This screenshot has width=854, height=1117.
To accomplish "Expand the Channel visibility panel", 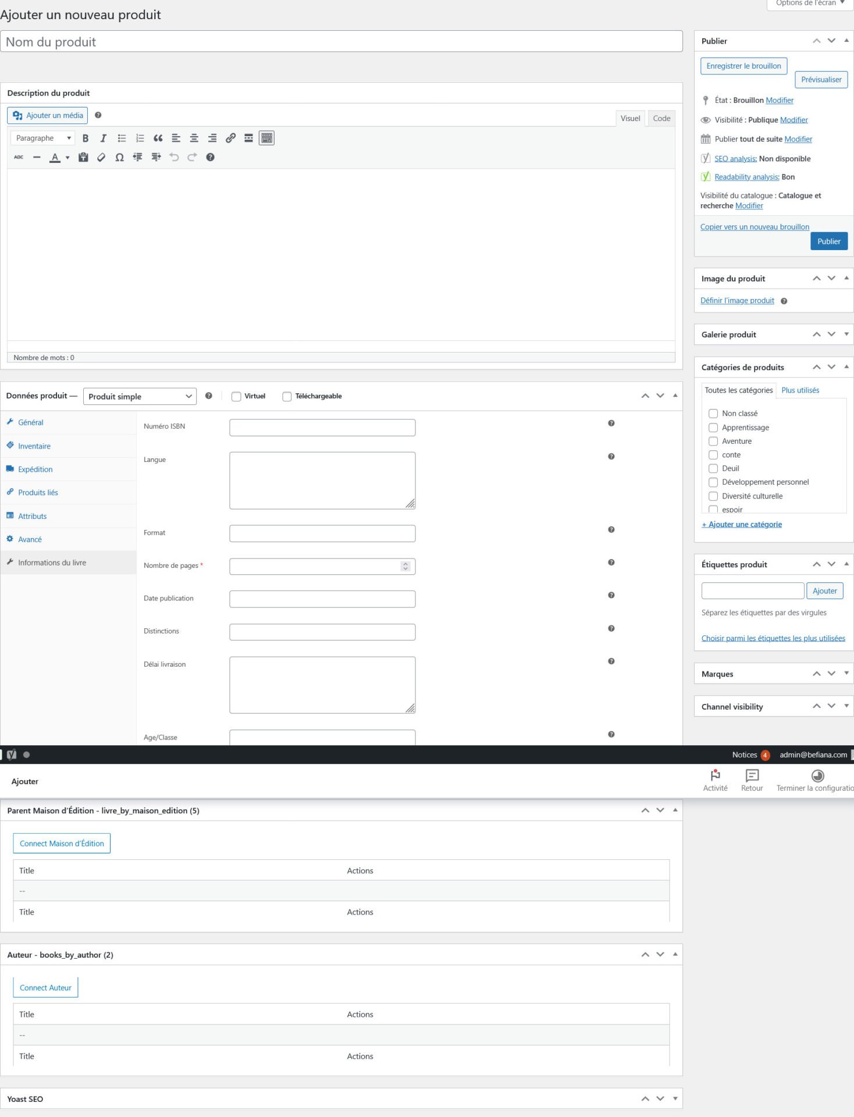I will [x=846, y=706].
